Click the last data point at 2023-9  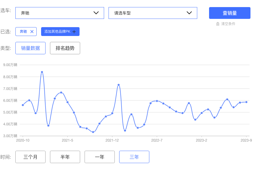pyautogui.click(x=246, y=102)
